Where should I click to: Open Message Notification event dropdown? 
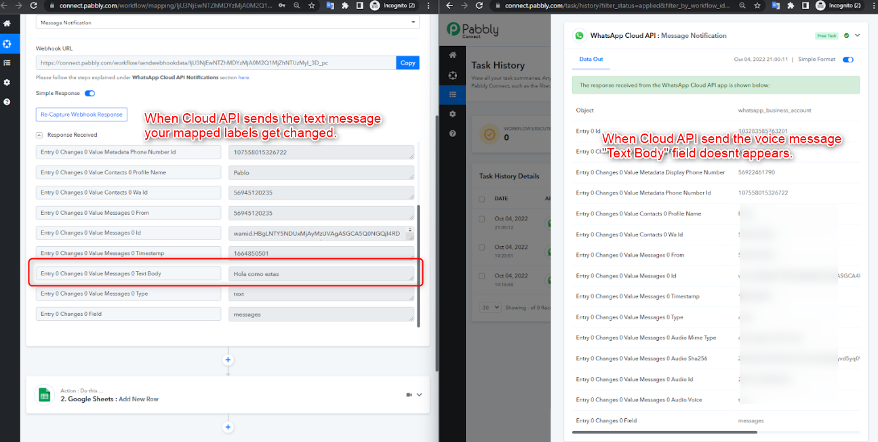pos(228,22)
